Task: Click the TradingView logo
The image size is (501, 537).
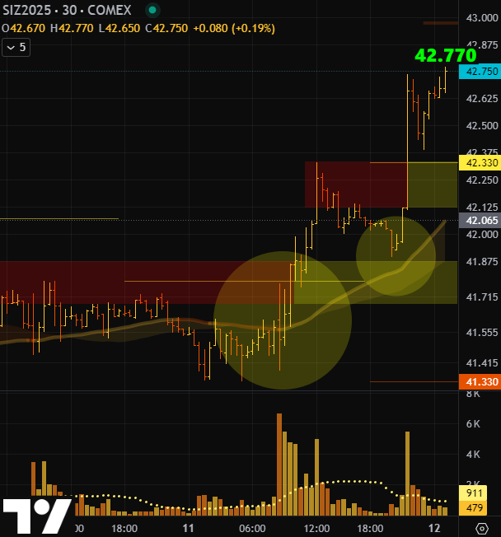Action: [37, 516]
